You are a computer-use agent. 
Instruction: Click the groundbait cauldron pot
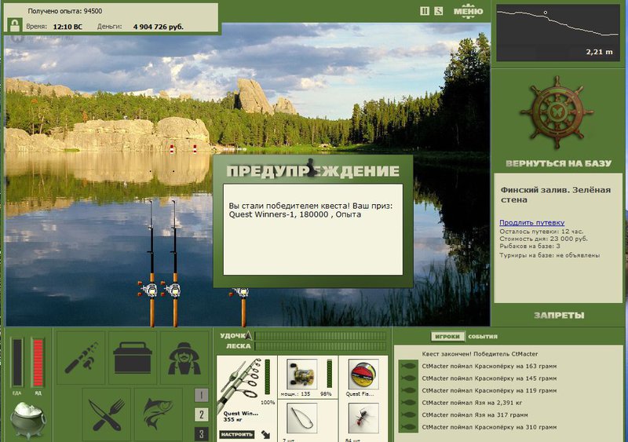28,420
